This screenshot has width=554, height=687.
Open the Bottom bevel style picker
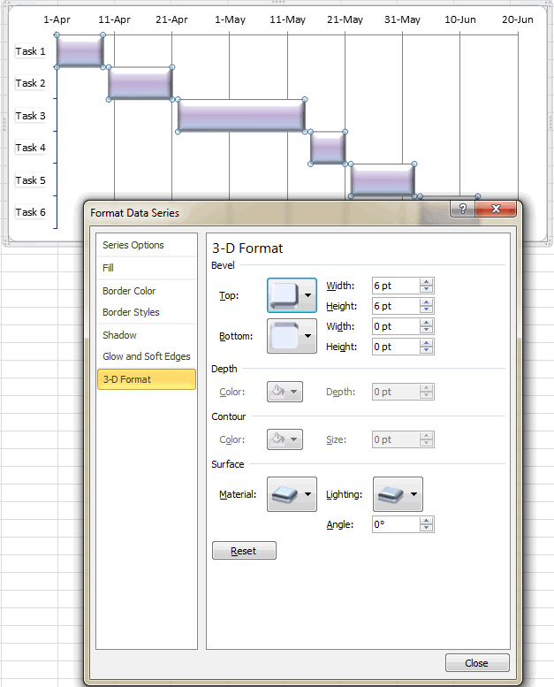(x=285, y=336)
